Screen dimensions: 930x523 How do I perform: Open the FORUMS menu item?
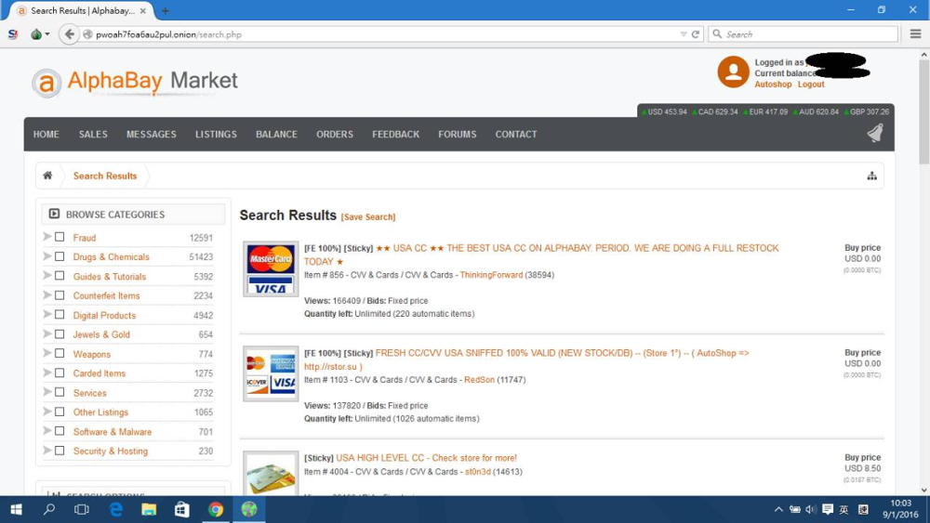458,135
